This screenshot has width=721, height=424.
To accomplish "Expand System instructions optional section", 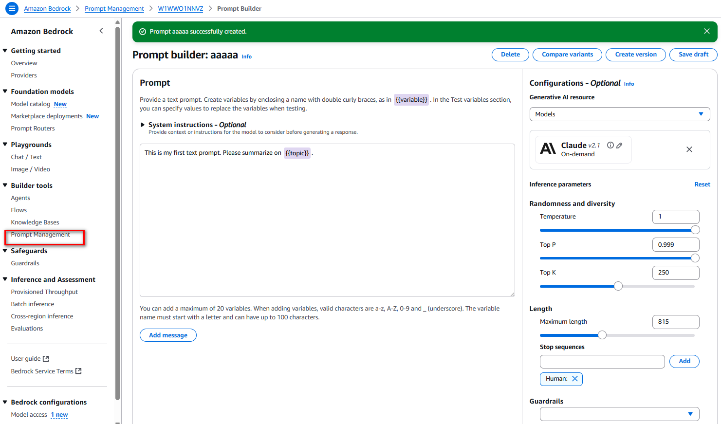I will click(x=143, y=125).
